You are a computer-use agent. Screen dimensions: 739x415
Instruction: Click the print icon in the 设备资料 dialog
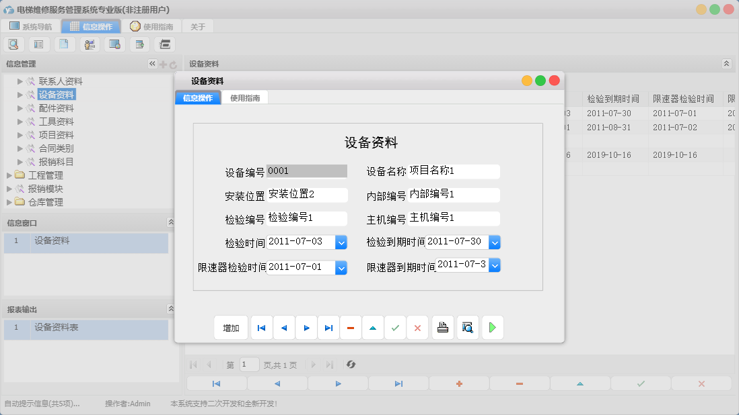click(x=443, y=327)
